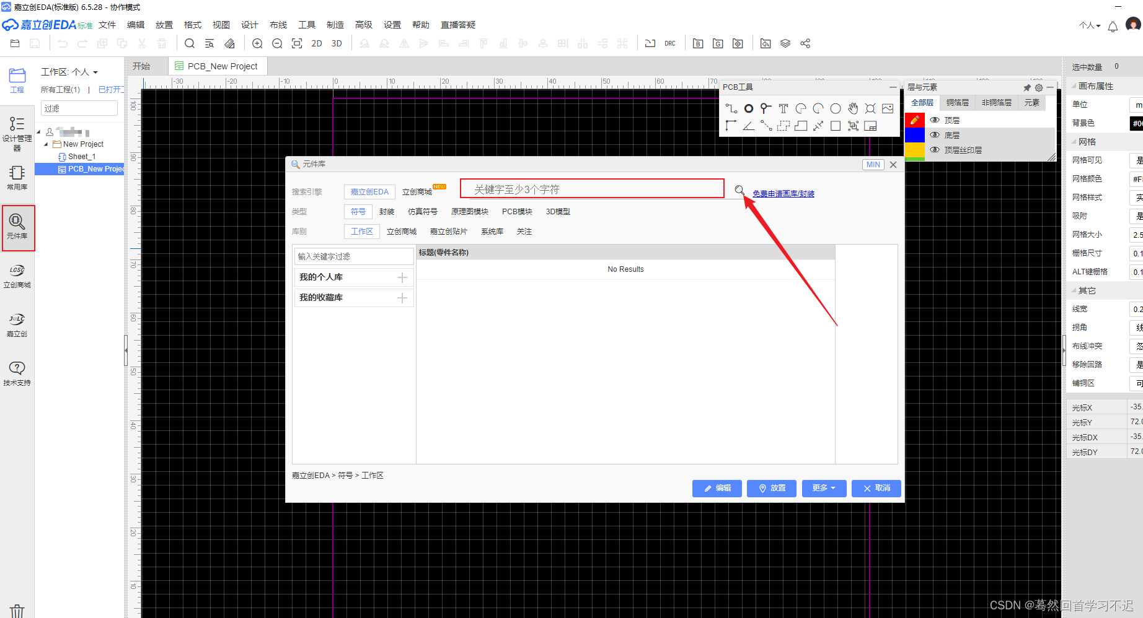
Task: Click the search magnifier in 元件库 dialog
Action: 739,190
